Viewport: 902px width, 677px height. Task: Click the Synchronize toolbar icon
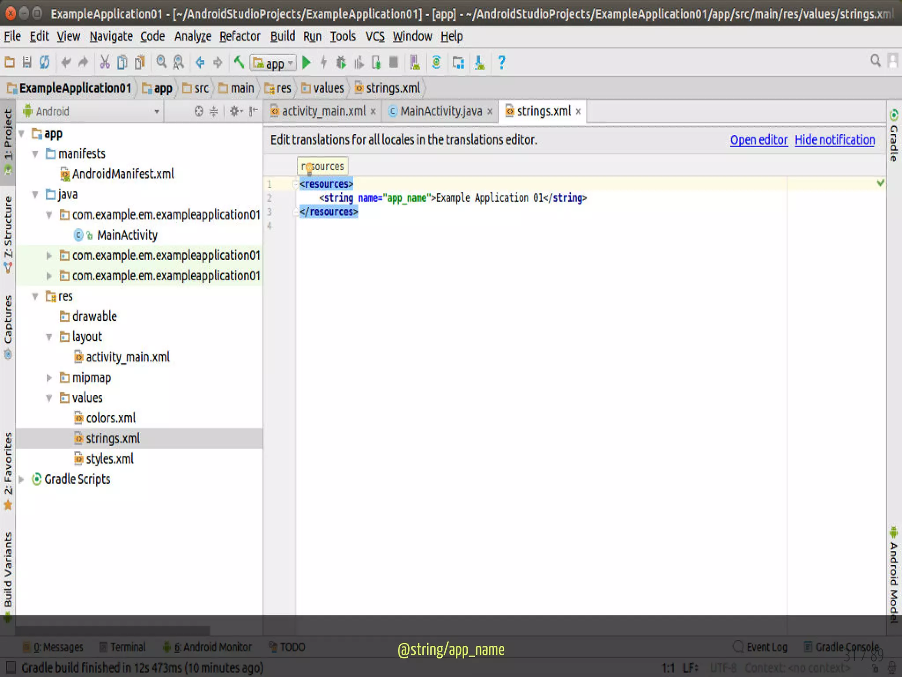tap(44, 63)
